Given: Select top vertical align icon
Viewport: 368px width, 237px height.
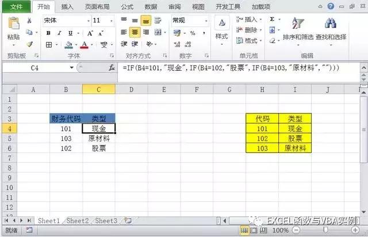Looking at the screenshot, I should tap(124, 20).
